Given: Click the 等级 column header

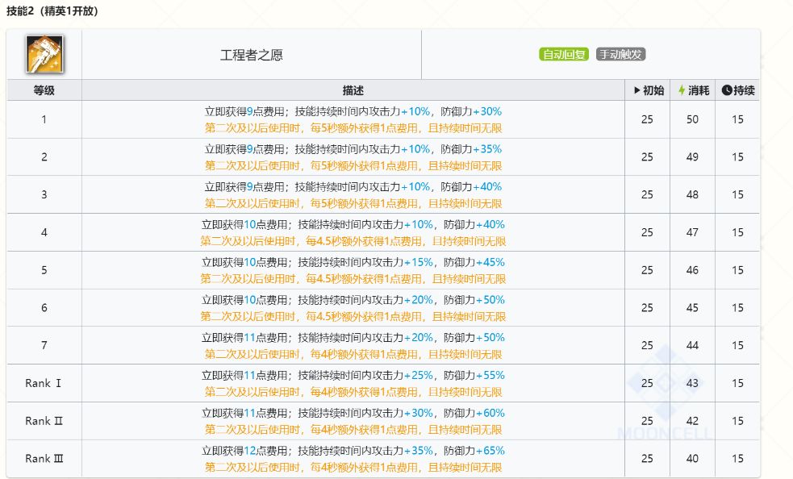Looking at the screenshot, I should coord(44,90).
